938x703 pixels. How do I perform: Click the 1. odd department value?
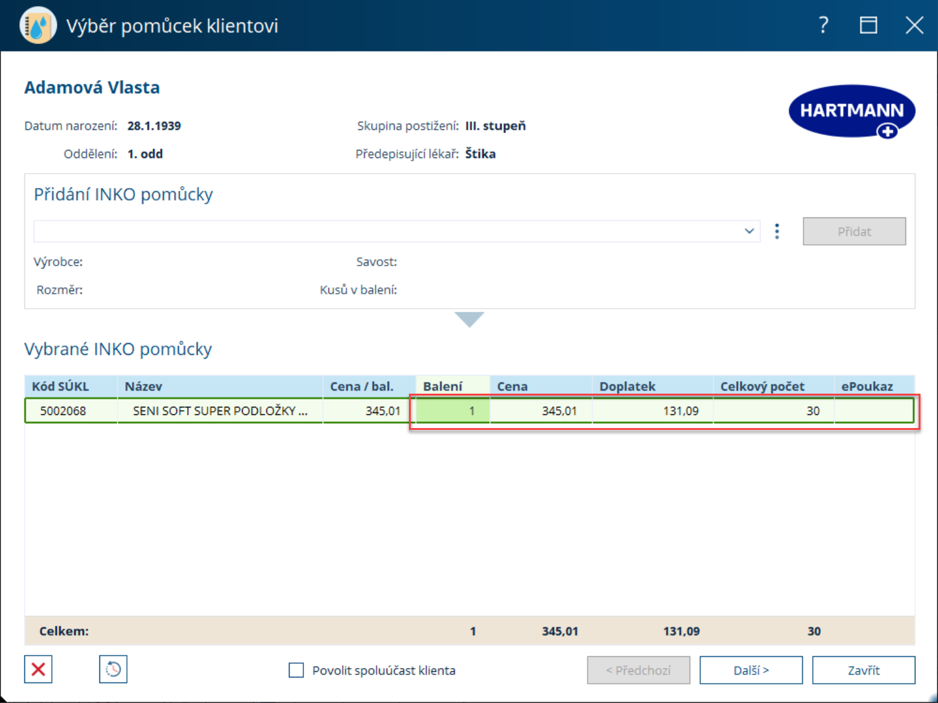tap(145, 154)
